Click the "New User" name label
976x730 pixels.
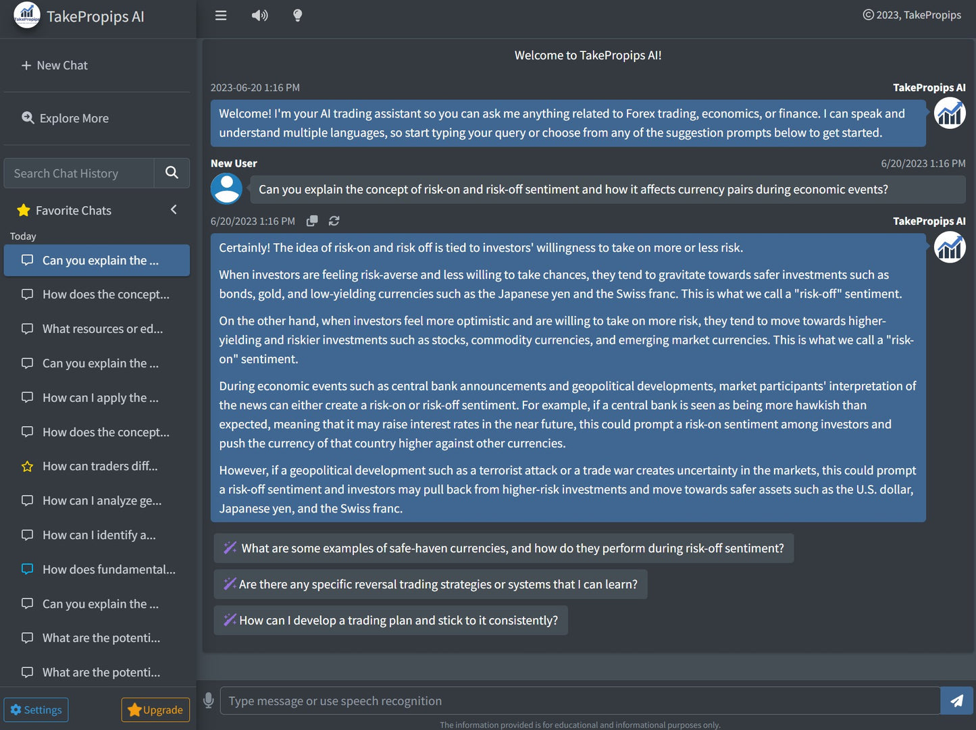click(234, 163)
